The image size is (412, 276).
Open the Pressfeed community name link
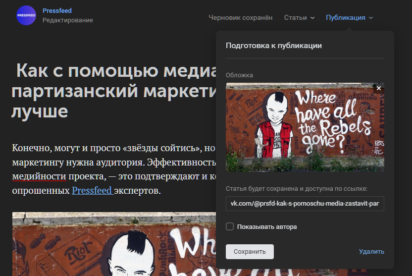57,11
